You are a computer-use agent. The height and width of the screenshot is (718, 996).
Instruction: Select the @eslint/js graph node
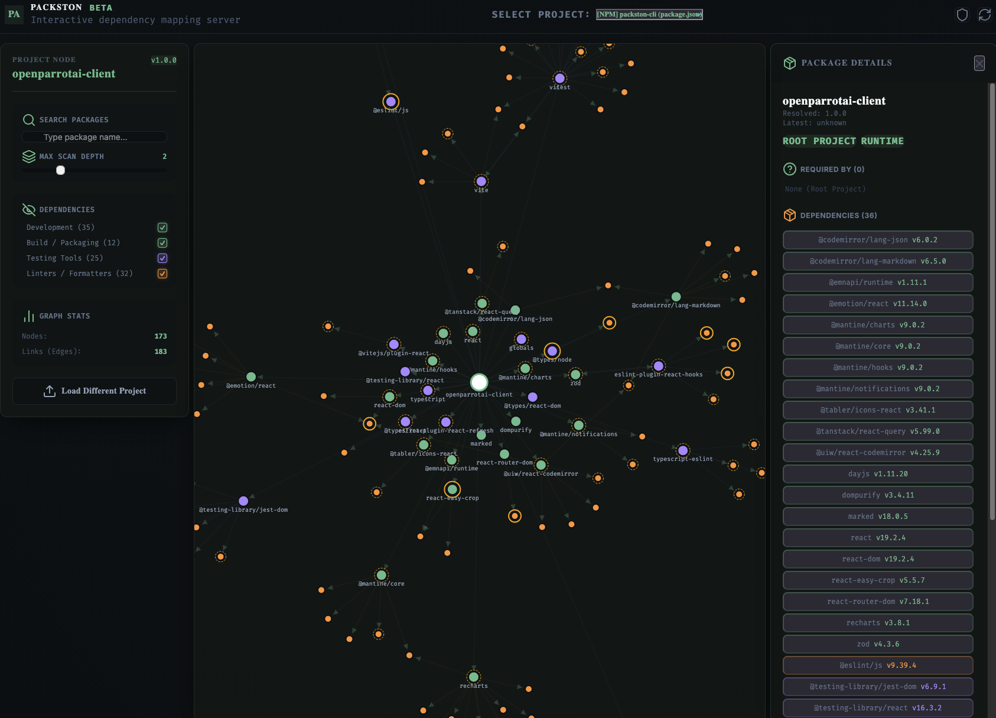click(x=391, y=102)
